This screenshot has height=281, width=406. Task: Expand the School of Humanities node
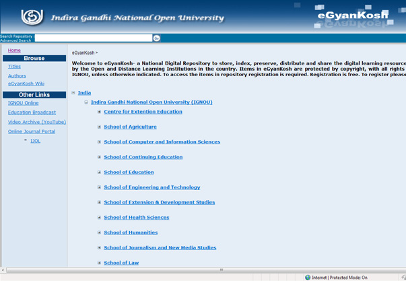(x=99, y=232)
